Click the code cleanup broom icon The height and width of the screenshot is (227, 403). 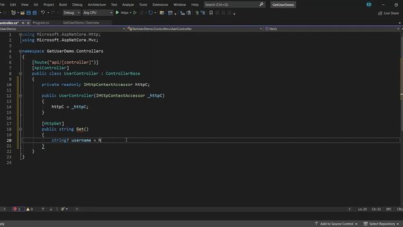pos(63,209)
